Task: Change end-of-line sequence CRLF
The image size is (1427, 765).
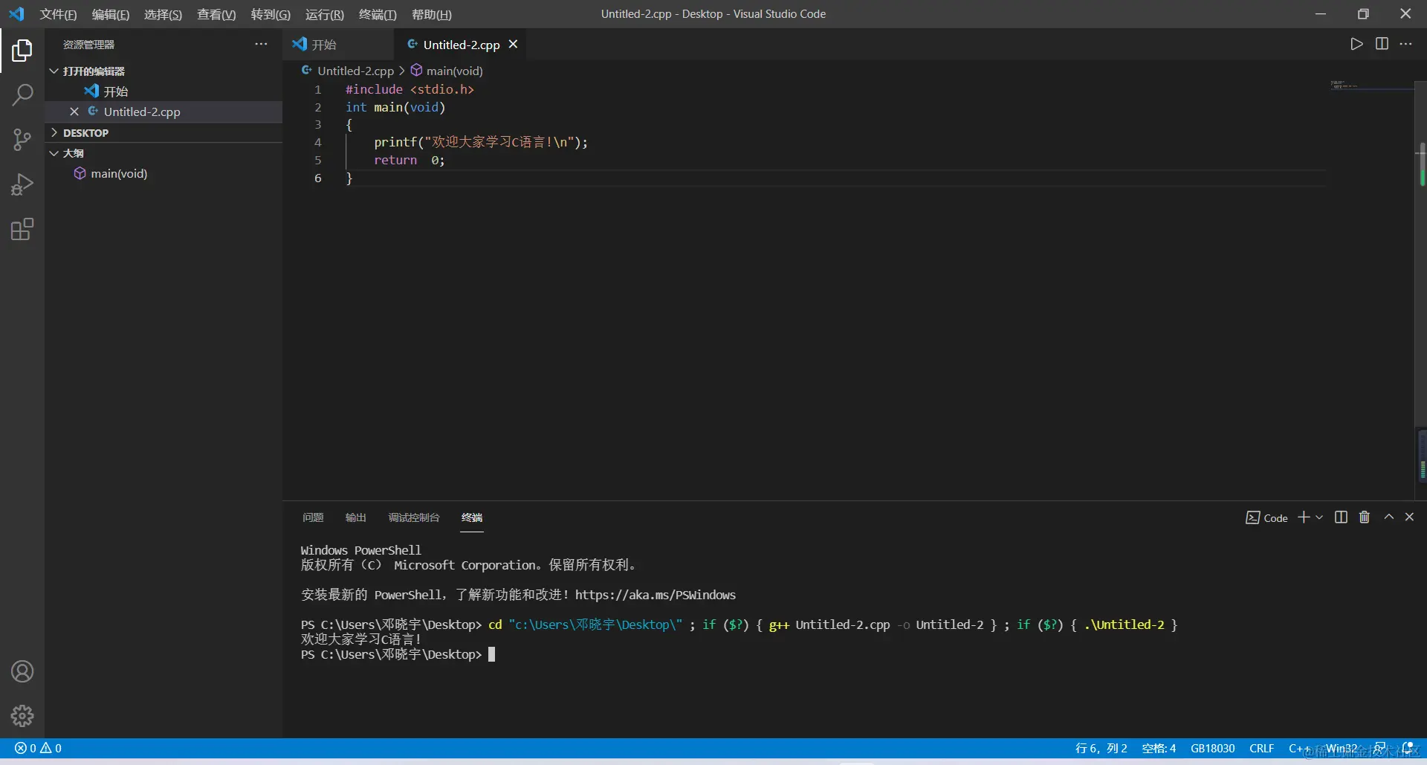Action: click(x=1261, y=749)
